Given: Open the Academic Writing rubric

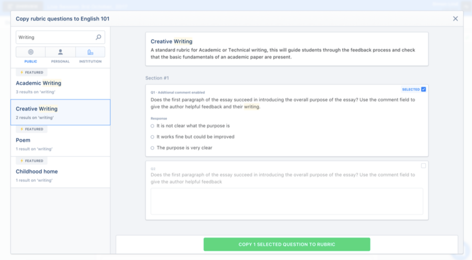Looking at the screenshot, I should [38, 83].
